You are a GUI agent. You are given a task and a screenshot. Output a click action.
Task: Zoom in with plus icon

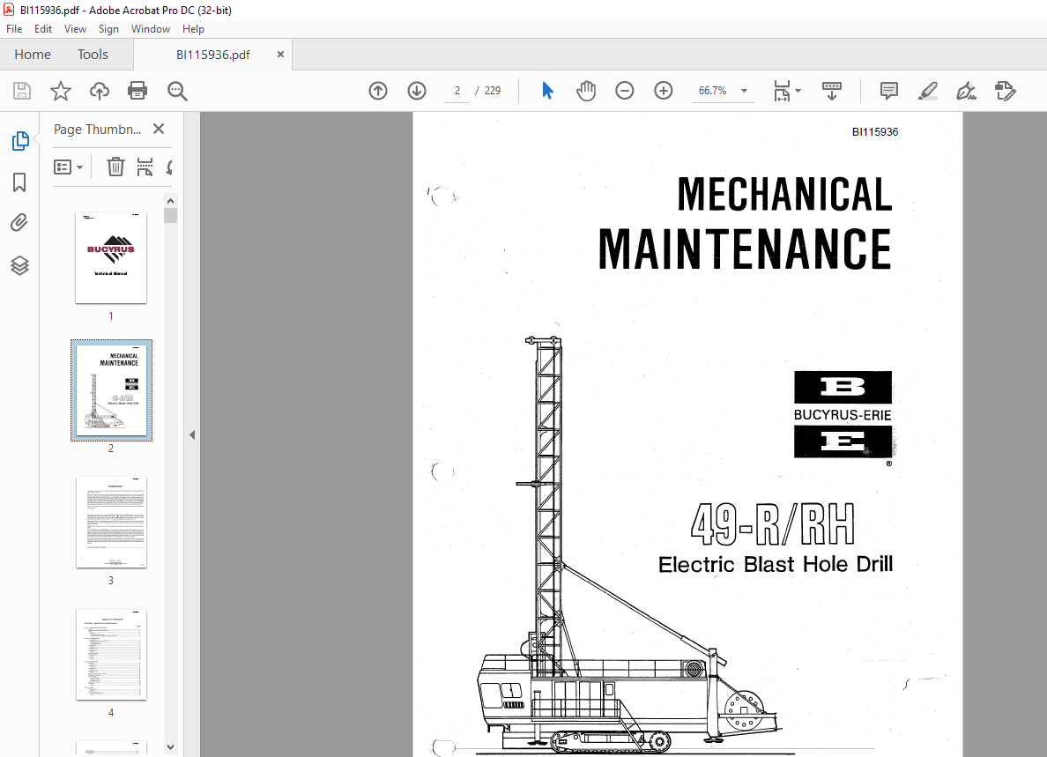pos(663,91)
